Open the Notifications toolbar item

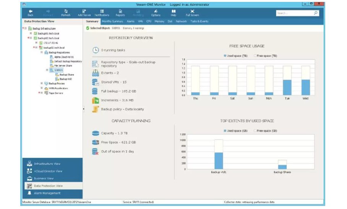pyautogui.click(x=102, y=13)
